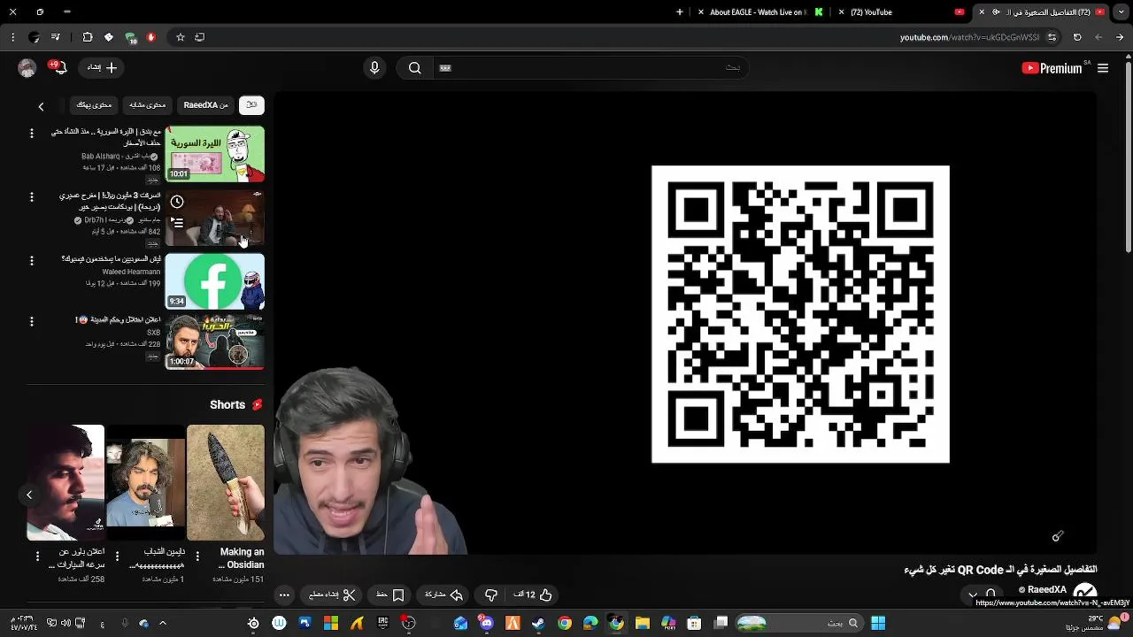Image resolution: width=1133 pixels, height=637 pixels.
Task: Open a new browser tab with plus
Action: (680, 12)
